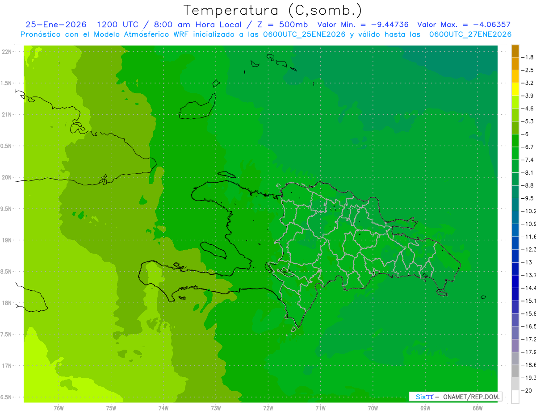The image size is (536, 414).
Task: Click the '-3.2' legend value
Action: [528, 83]
